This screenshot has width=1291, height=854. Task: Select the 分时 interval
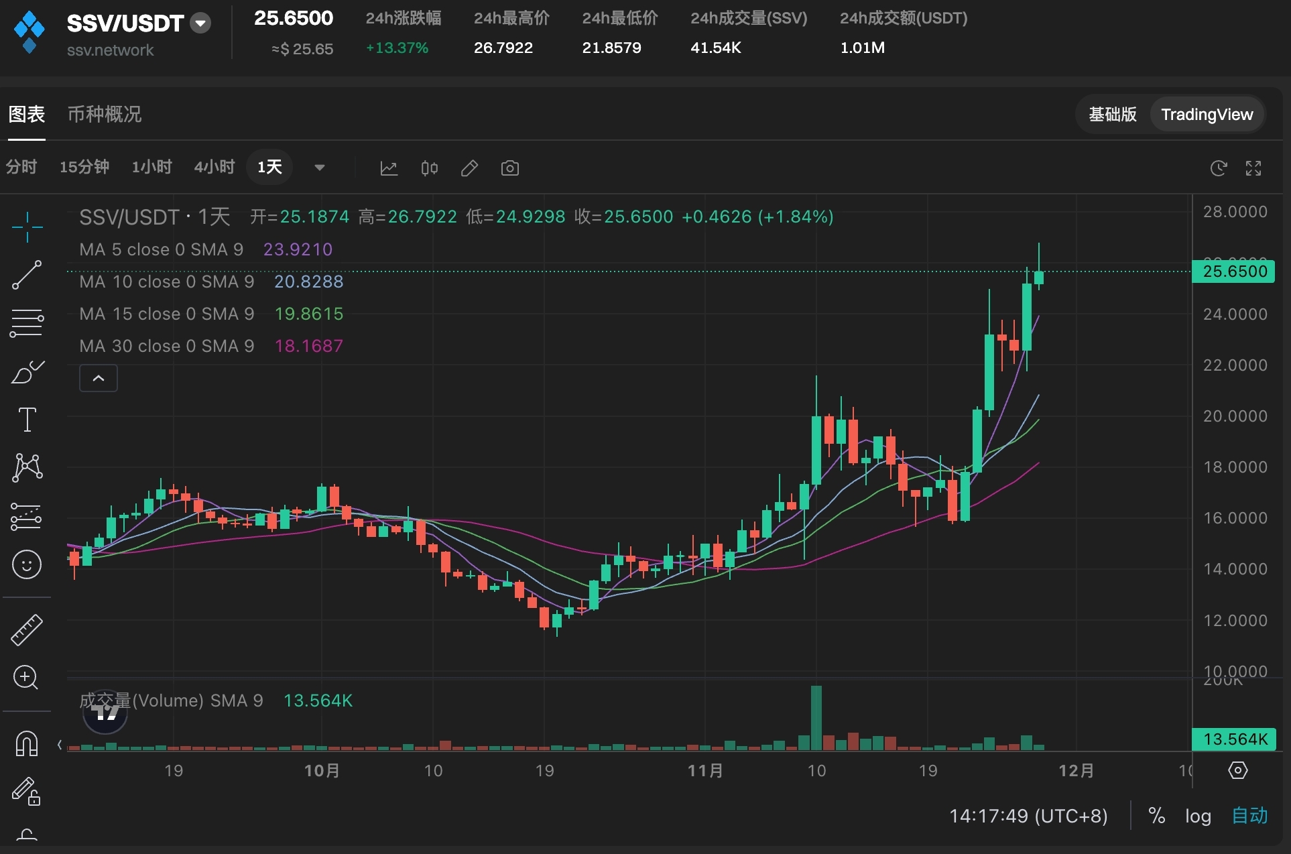coord(21,167)
